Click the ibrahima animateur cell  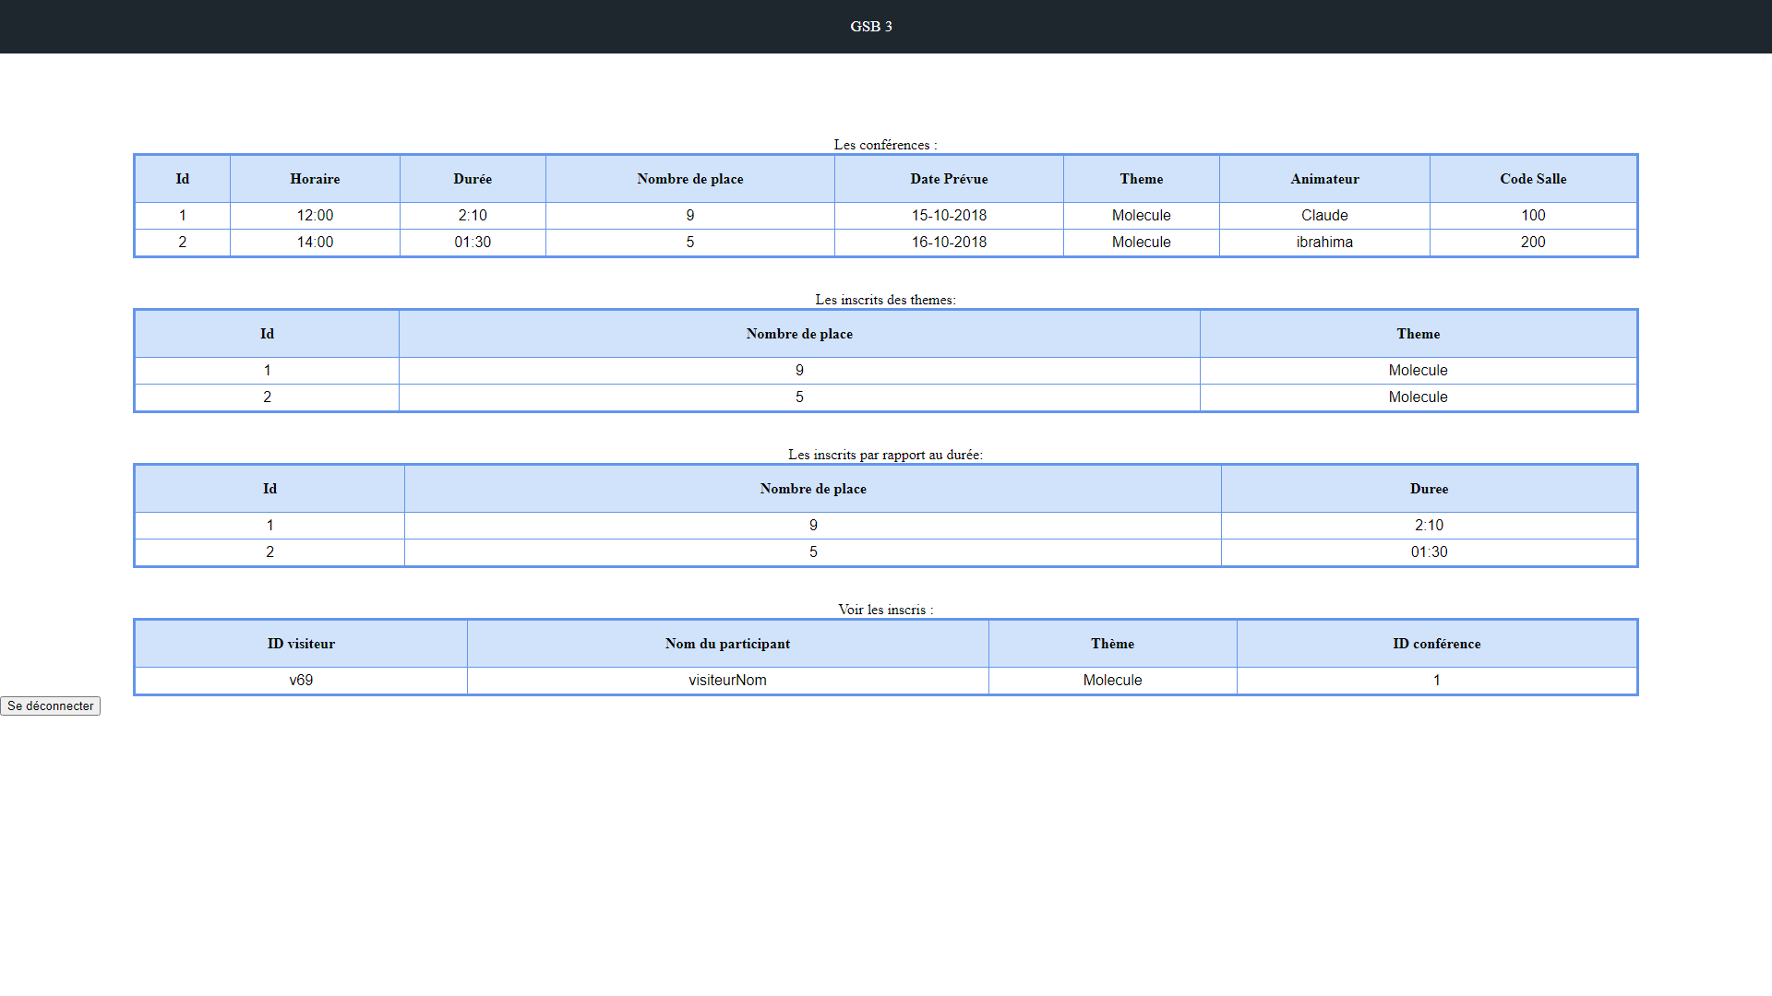point(1323,242)
